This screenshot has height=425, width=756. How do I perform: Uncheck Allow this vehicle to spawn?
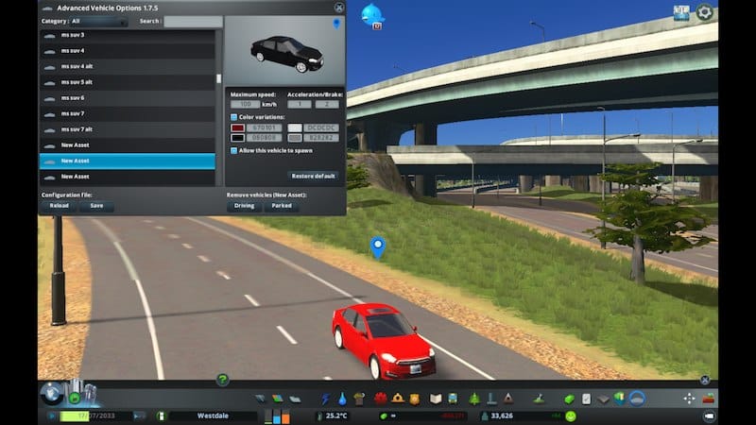(234, 150)
